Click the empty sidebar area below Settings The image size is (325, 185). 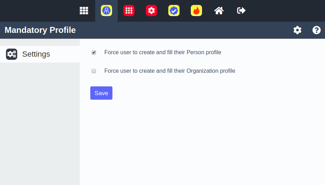pyautogui.click(x=40, y=122)
